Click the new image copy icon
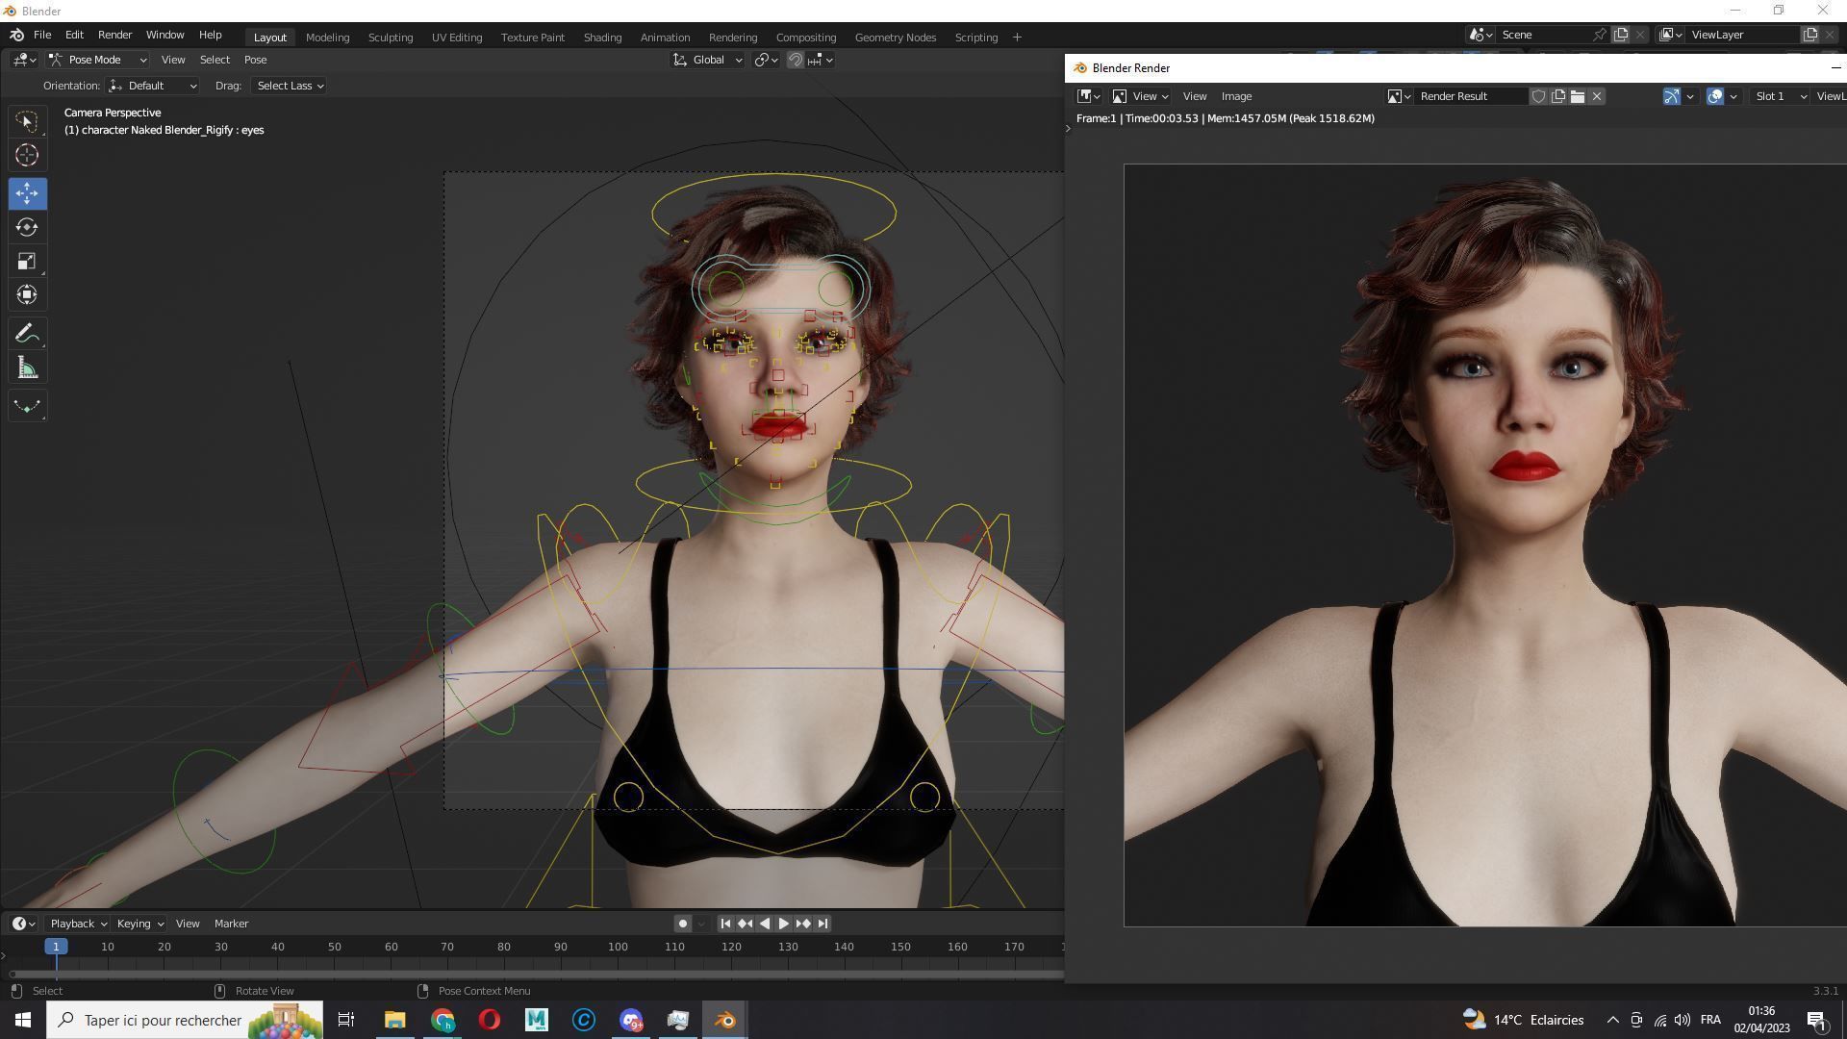 pos(1558,96)
